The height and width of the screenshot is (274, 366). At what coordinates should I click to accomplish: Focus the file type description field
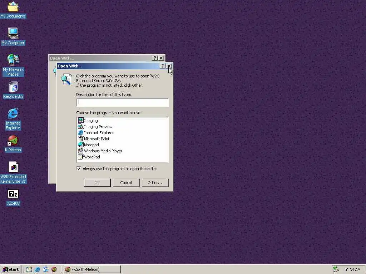[122, 102]
